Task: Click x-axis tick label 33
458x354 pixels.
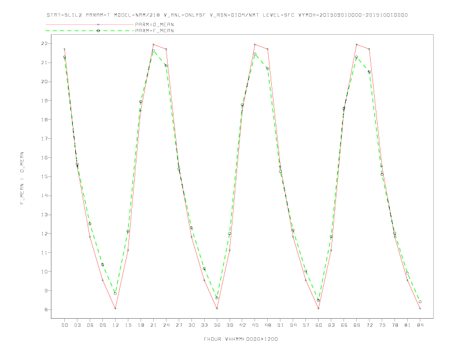Action: (204, 325)
